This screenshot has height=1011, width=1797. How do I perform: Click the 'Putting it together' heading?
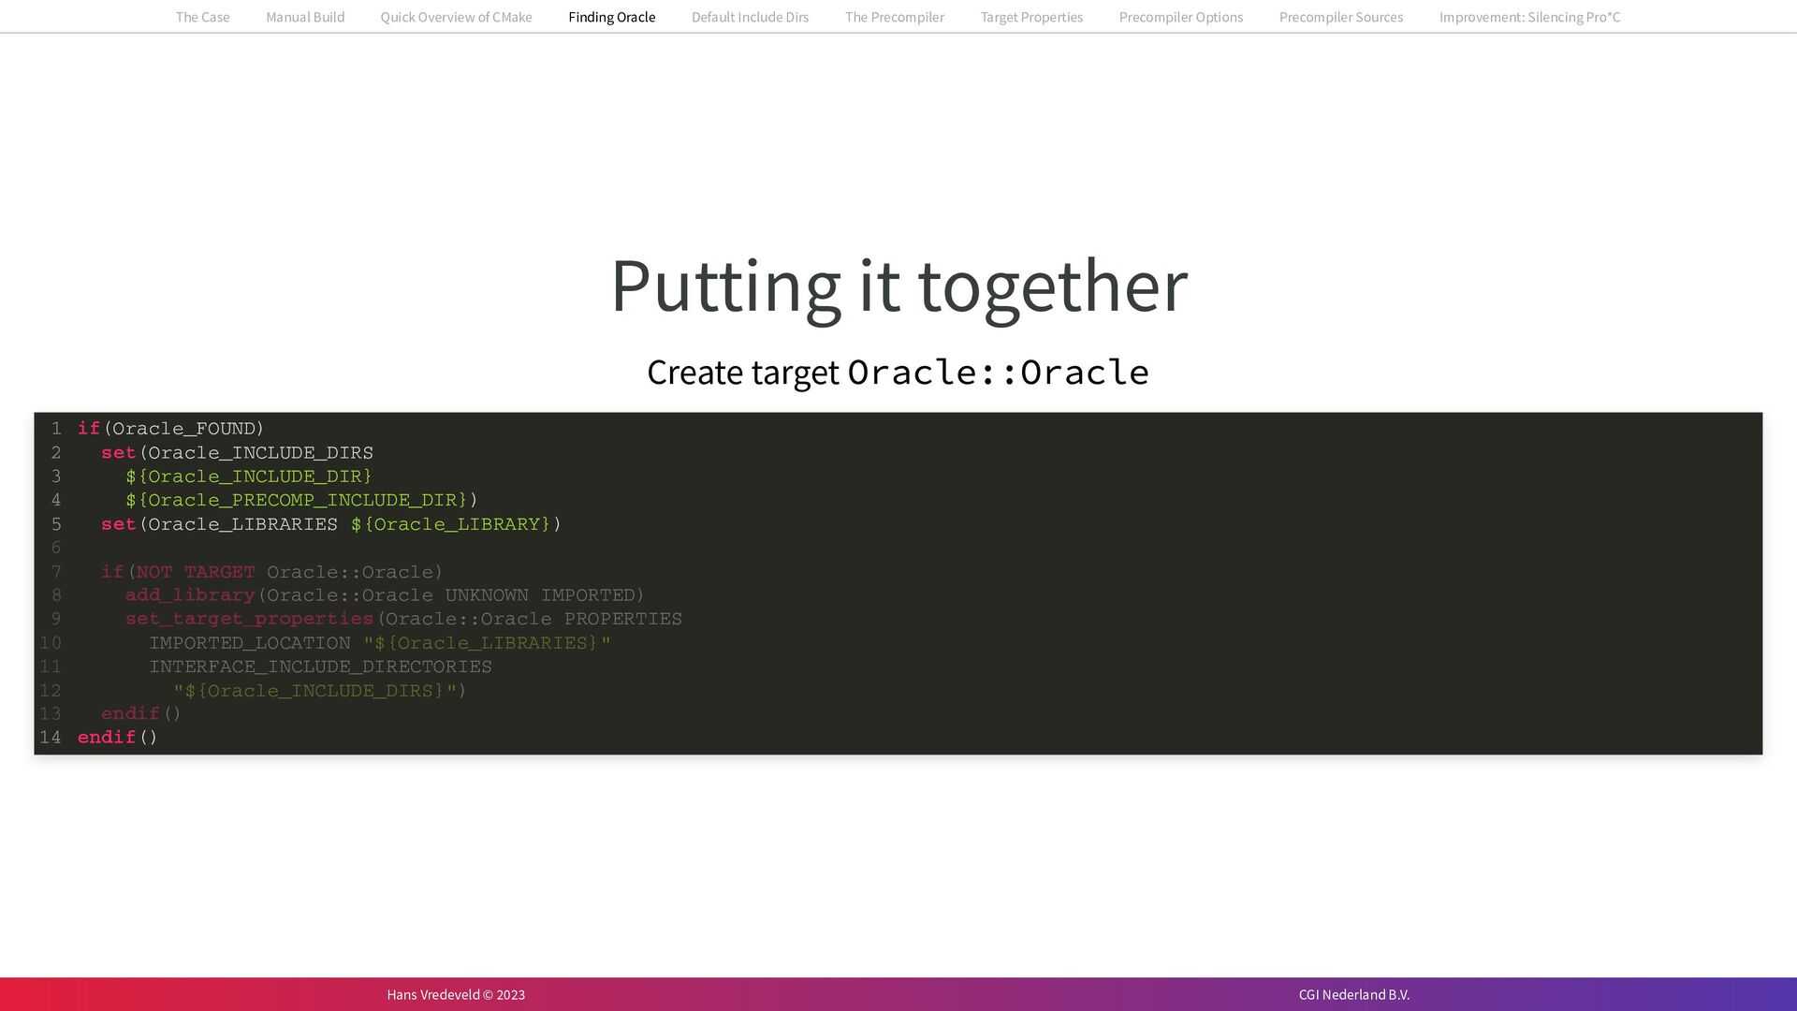[x=898, y=285]
